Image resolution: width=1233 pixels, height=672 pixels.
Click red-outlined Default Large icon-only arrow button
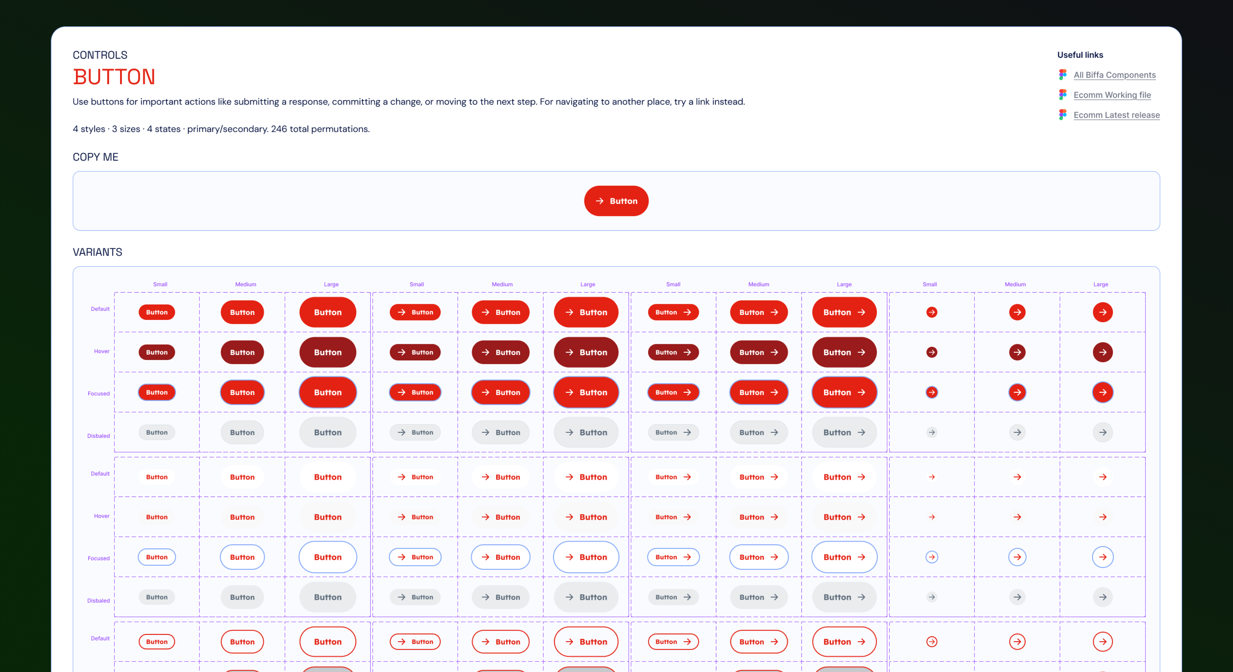pos(1102,642)
